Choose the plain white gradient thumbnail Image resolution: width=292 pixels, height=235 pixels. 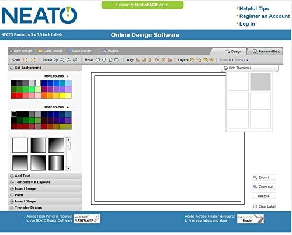tap(20, 145)
